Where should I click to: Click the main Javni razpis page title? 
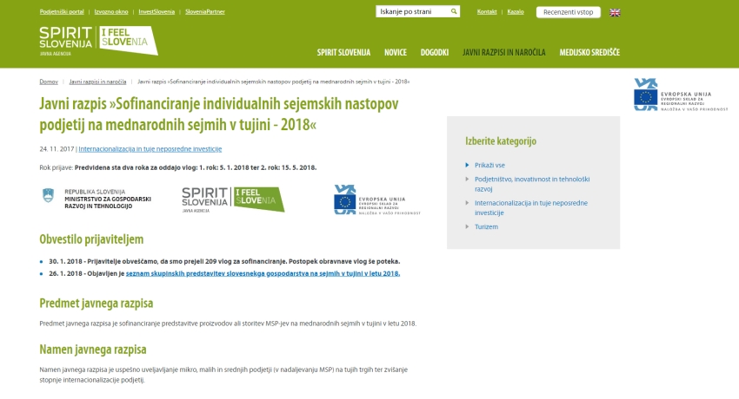[x=219, y=114]
